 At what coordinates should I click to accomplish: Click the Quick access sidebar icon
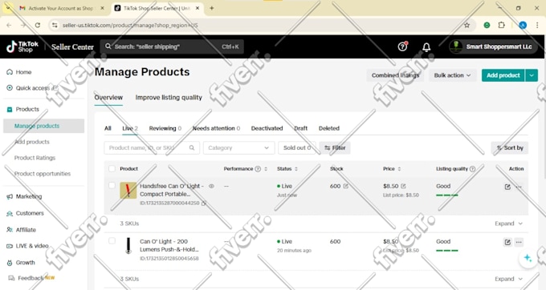(x=10, y=88)
